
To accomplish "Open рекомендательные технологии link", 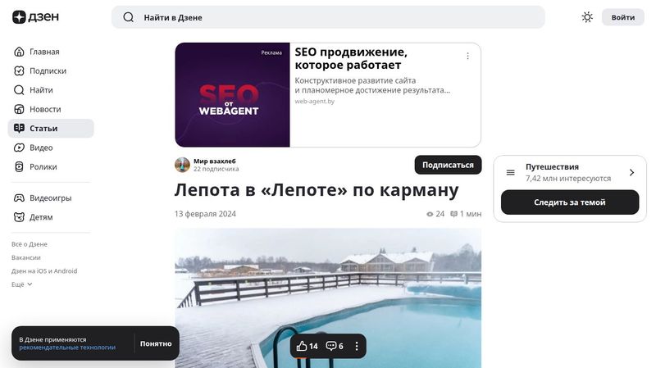I will (x=67, y=348).
